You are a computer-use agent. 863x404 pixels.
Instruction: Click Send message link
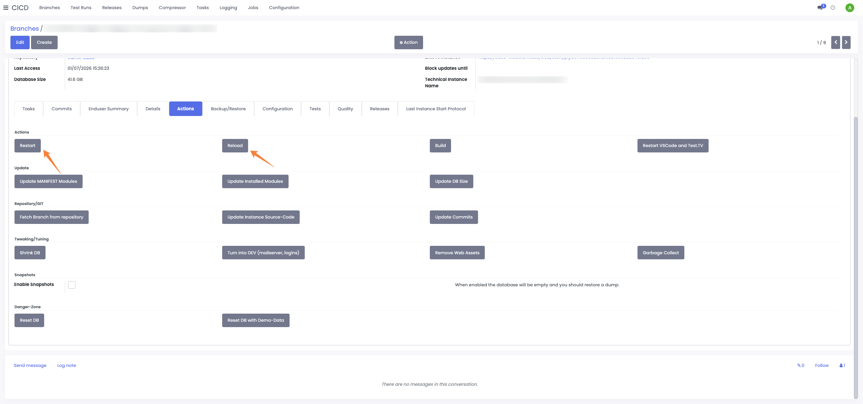[x=30, y=365]
